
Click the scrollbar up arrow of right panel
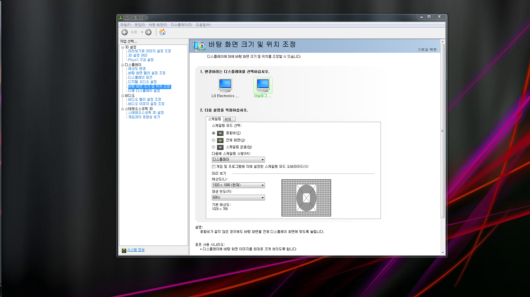442,42
